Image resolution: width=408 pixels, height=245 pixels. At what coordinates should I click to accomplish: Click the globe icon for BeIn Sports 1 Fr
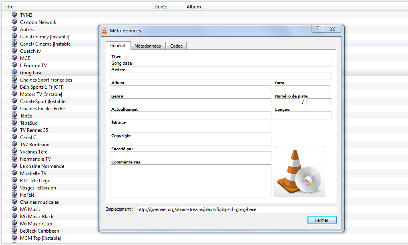[14, 86]
